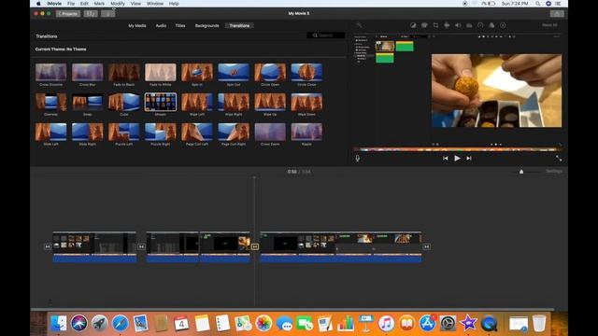Select the crop tool above viewer

(x=435, y=25)
